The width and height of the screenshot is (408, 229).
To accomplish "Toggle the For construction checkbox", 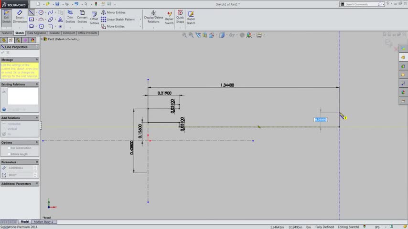I will click(x=9, y=148).
